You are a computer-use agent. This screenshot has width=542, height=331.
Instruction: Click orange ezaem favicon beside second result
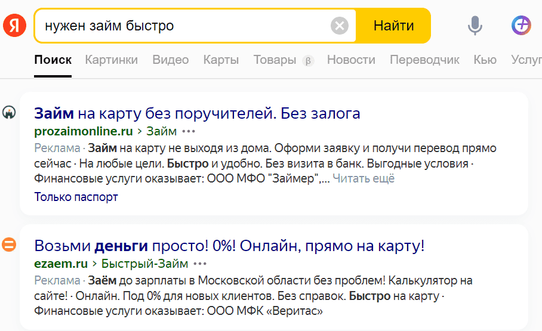(x=9, y=245)
